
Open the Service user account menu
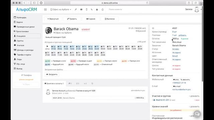point(193,9)
